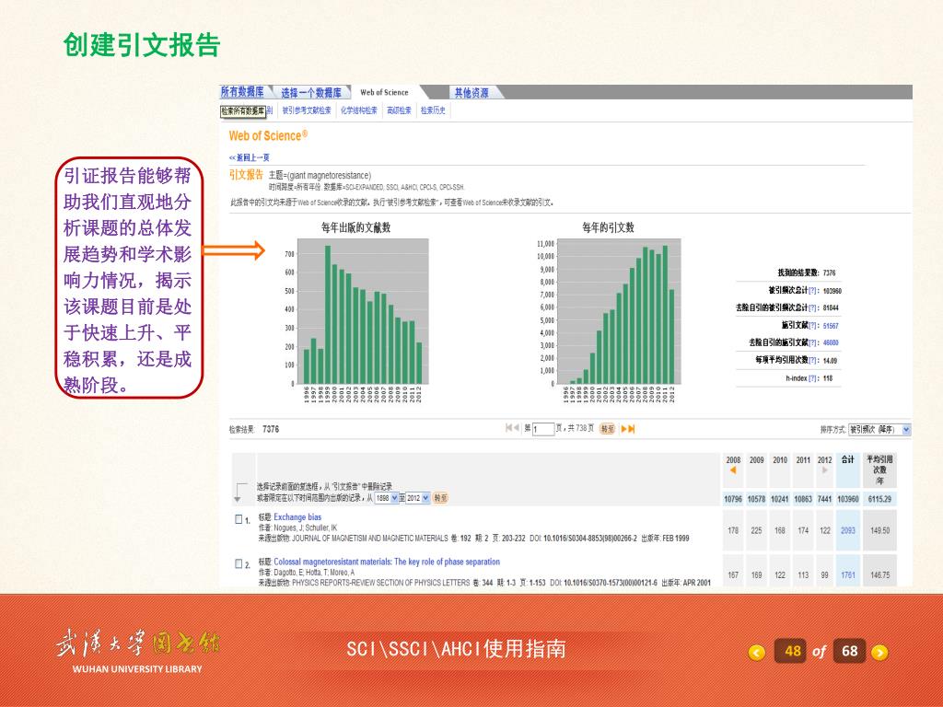Tick the checkbox for record 1 Exchange bias
Image resolution: width=943 pixels, height=707 pixels.
pos(239,519)
